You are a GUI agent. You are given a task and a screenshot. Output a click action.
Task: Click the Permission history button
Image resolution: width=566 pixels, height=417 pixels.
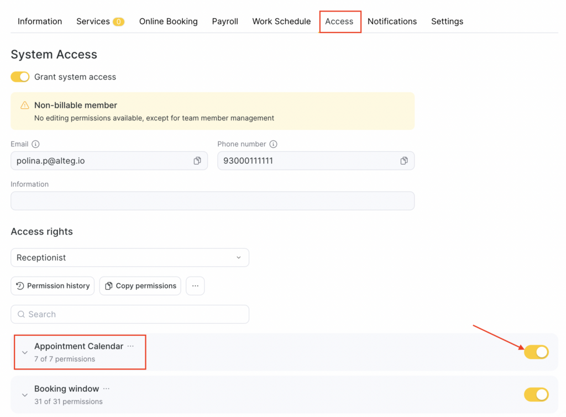point(53,286)
